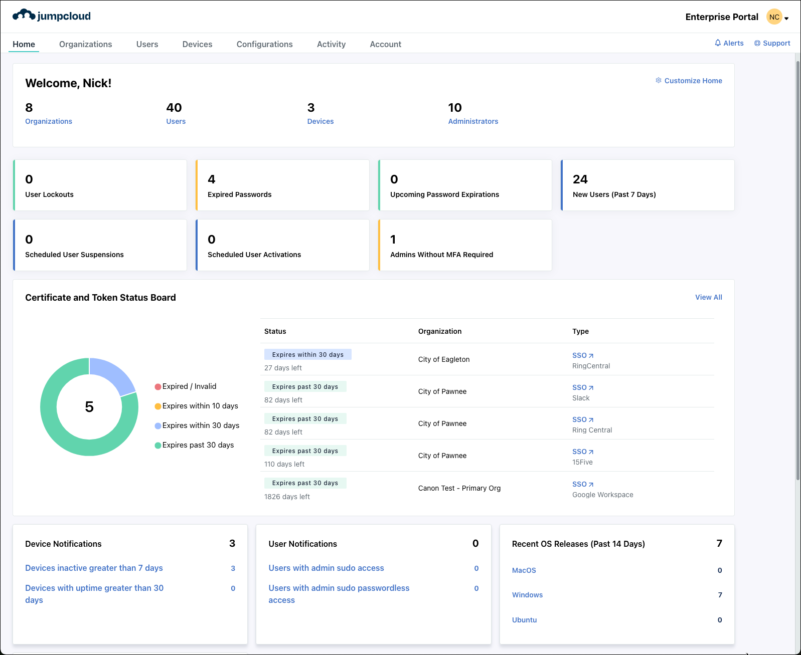Open Users with admin sudo passwordless access
Screen dimensions: 801x655
339,594
